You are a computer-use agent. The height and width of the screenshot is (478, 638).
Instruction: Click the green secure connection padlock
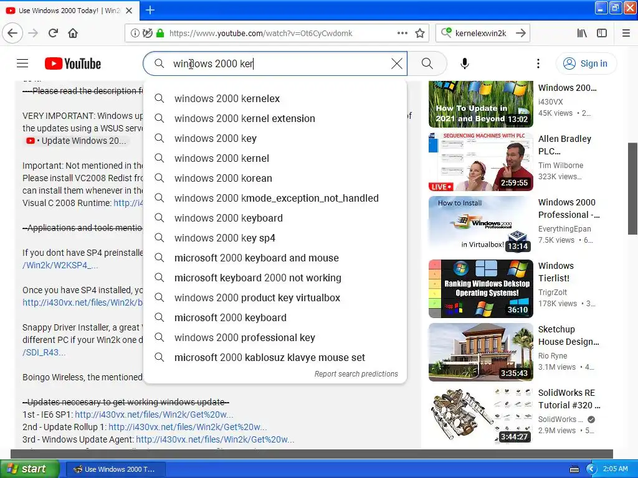pyautogui.click(x=160, y=33)
